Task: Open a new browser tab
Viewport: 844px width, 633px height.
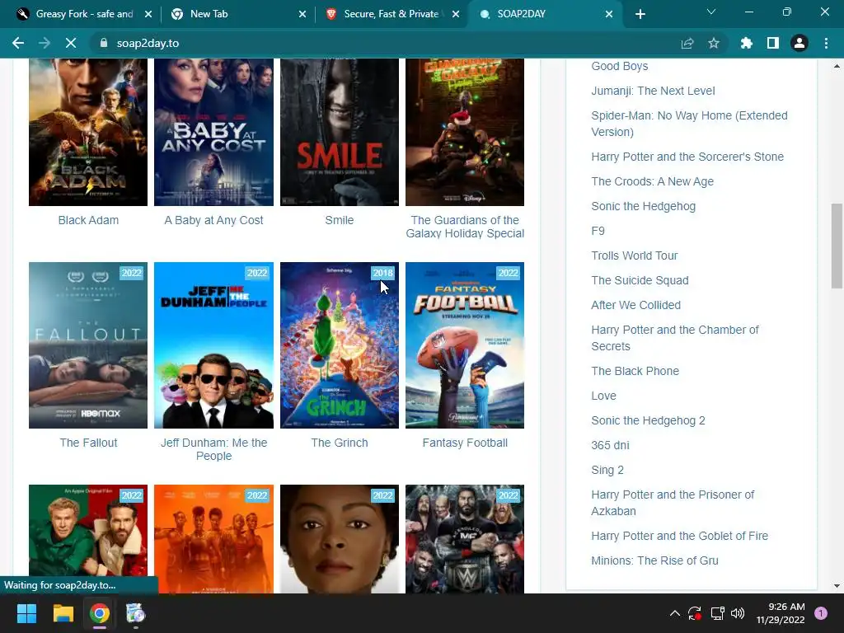Action: pyautogui.click(x=640, y=14)
